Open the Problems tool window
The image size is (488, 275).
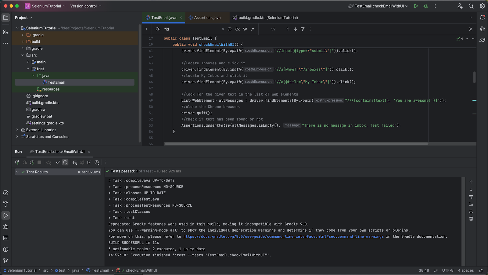click(x=5, y=249)
